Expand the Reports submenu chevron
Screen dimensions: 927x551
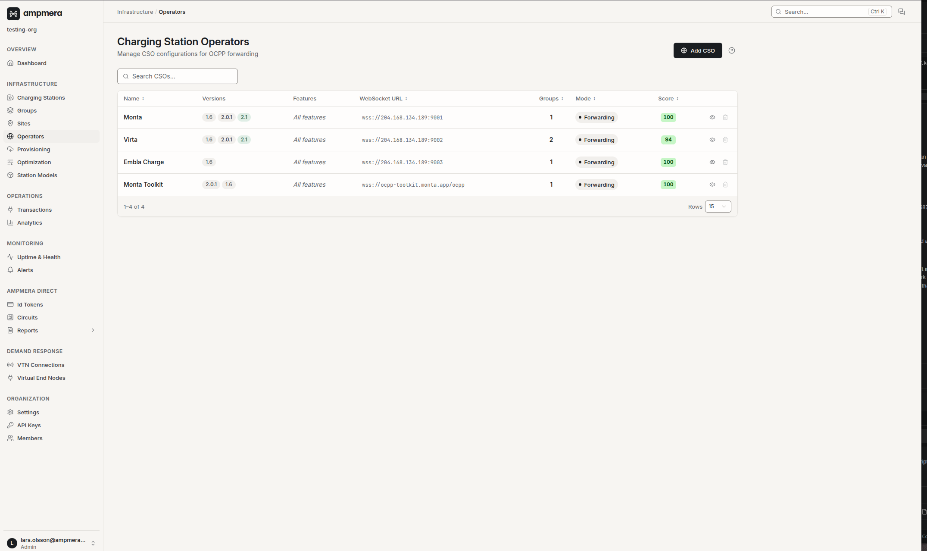point(93,330)
